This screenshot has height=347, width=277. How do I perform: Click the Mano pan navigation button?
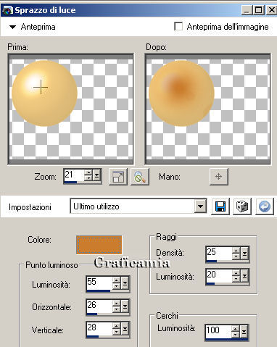pyautogui.click(x=218, y=177)
